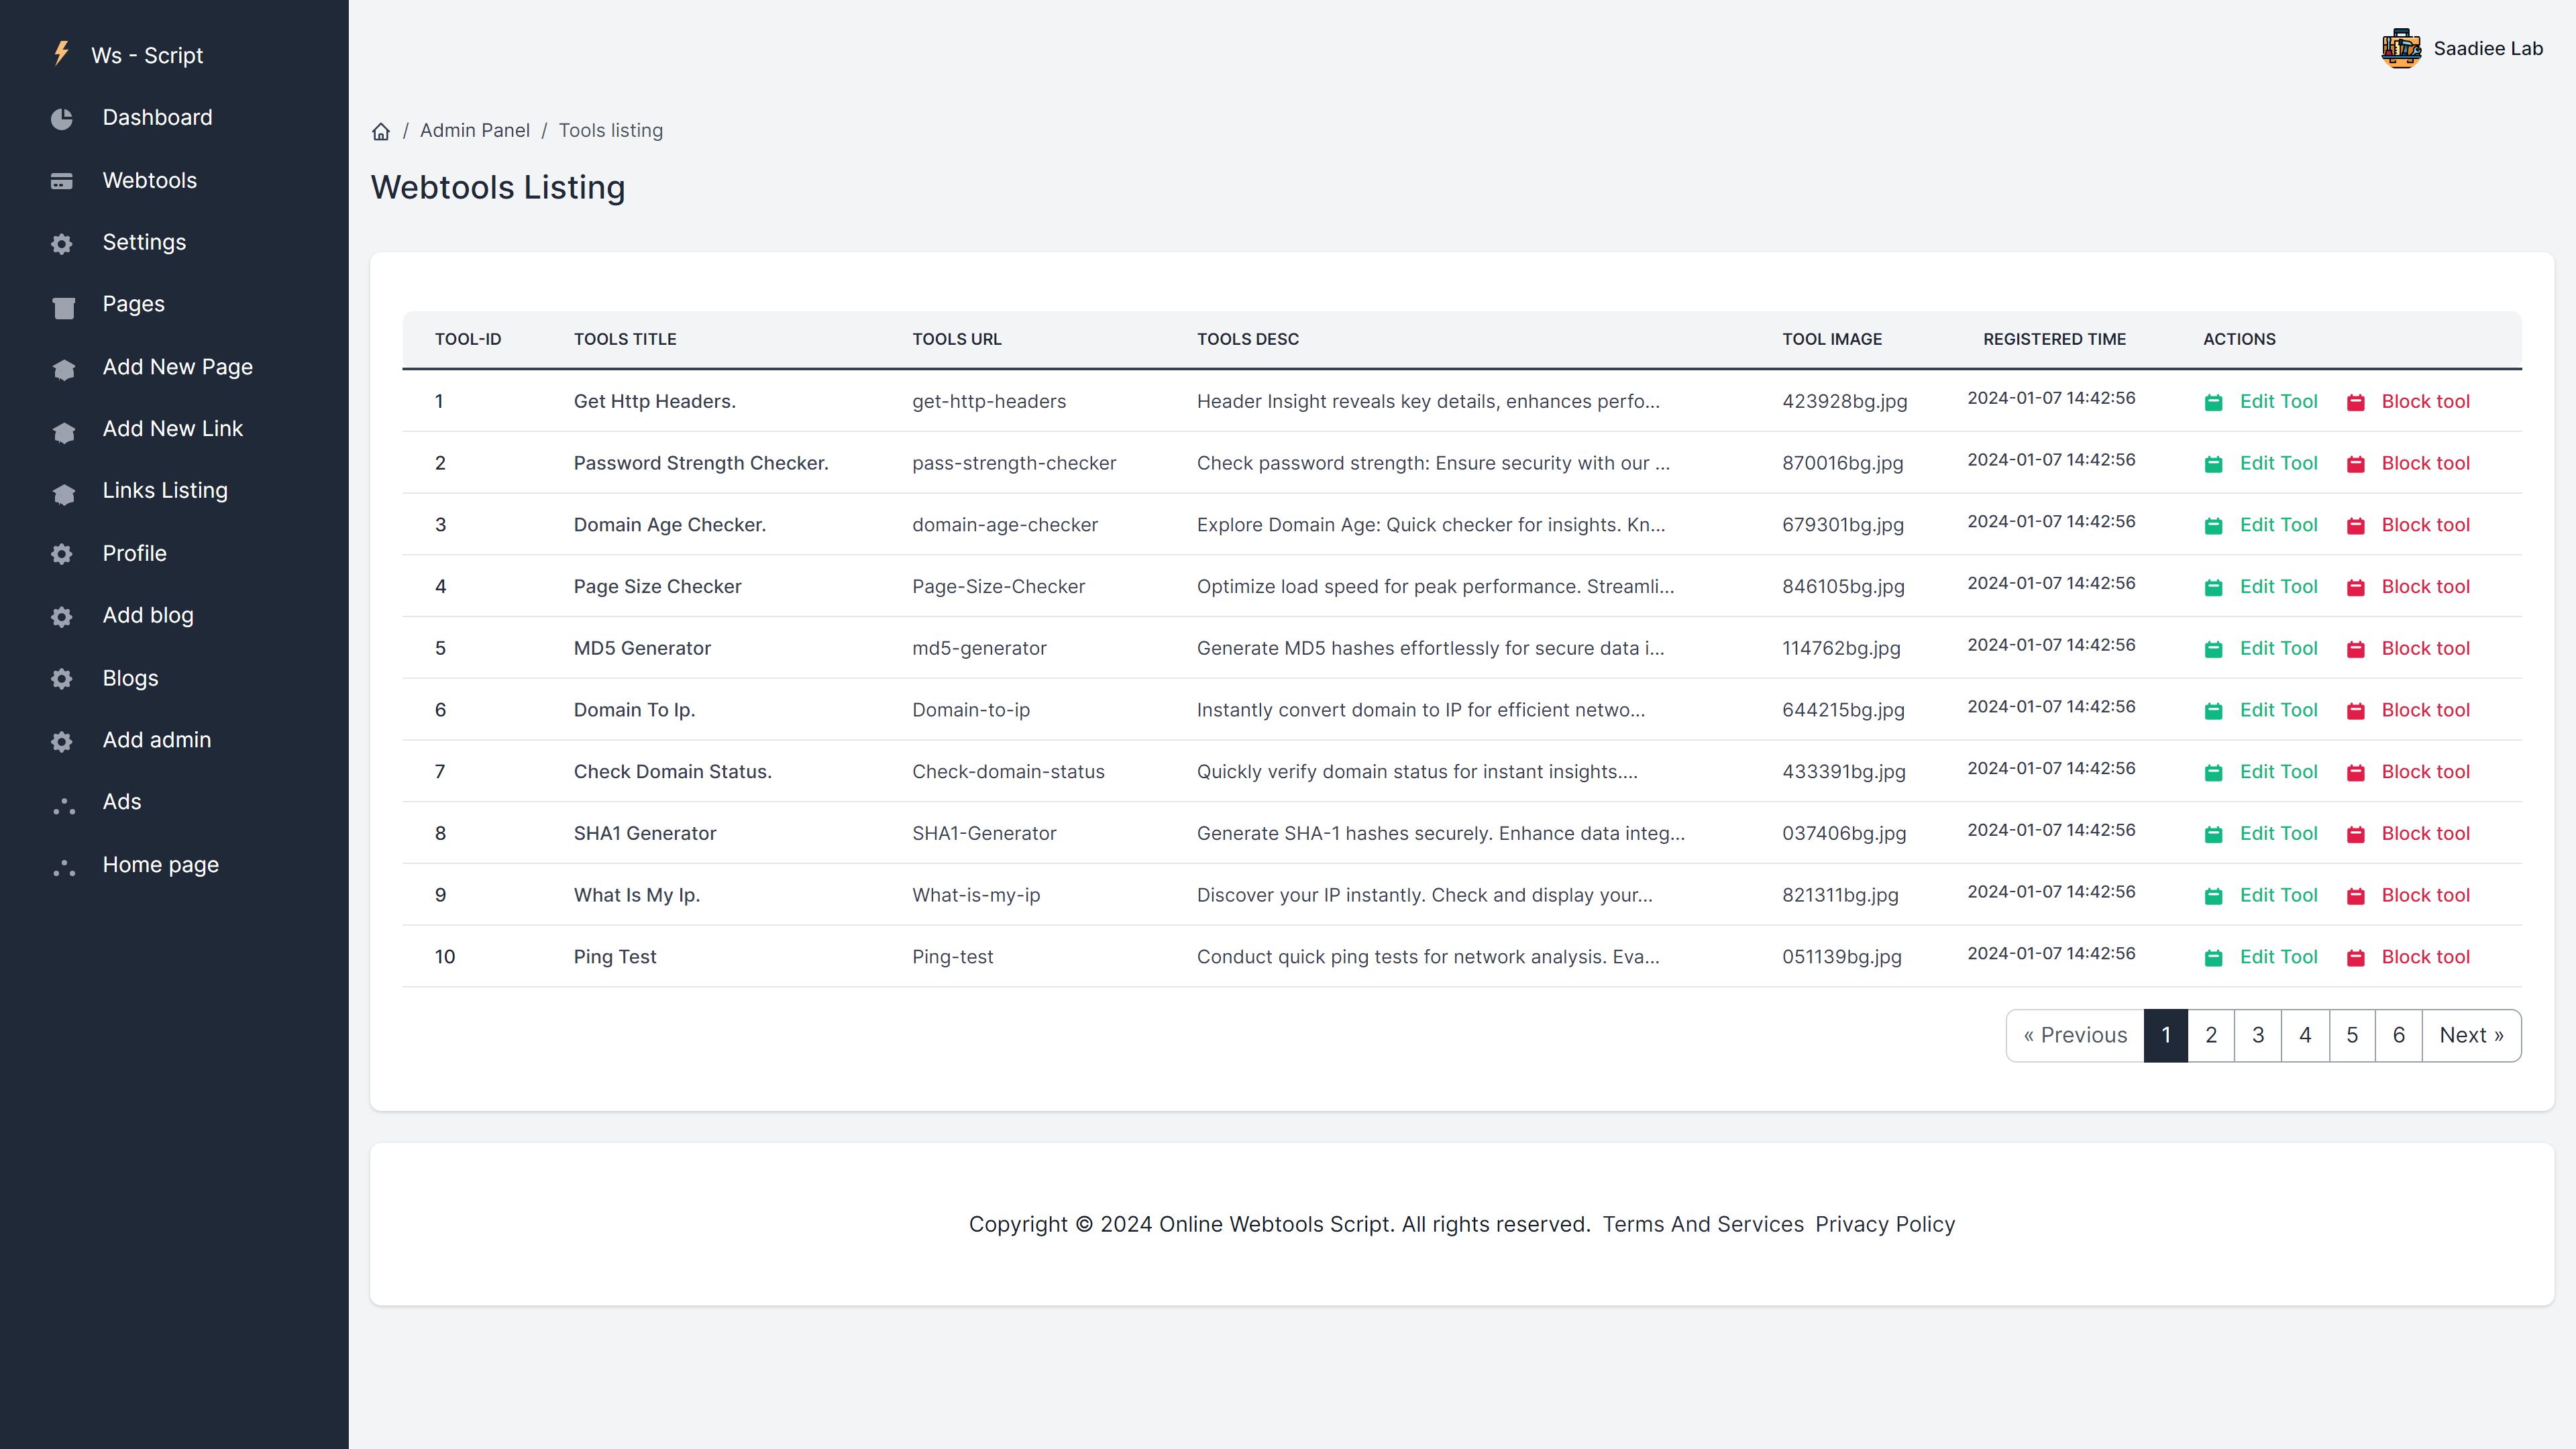Click the Settings gear icon in sidebar

[x=62, y=244]
